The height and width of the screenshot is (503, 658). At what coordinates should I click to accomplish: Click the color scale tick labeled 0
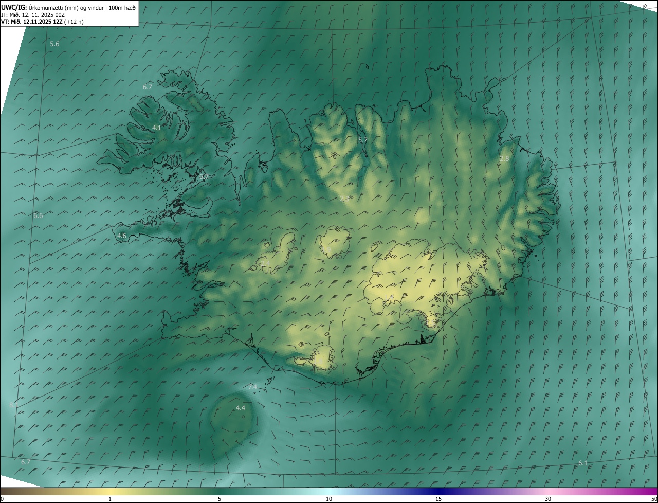coord(2,499)
